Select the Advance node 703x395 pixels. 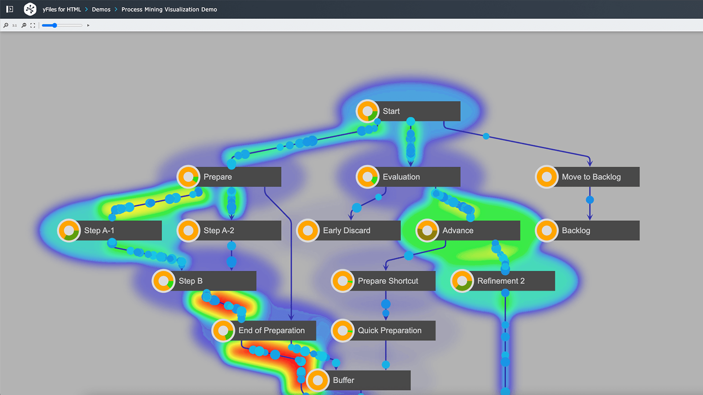click(468, 230)
